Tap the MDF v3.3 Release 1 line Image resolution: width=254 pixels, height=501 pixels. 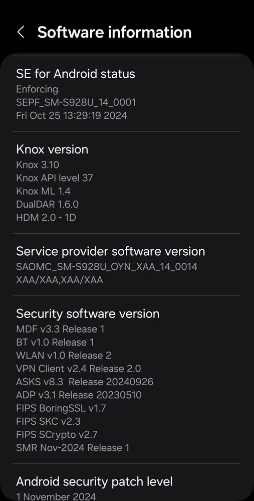(60, 329)
